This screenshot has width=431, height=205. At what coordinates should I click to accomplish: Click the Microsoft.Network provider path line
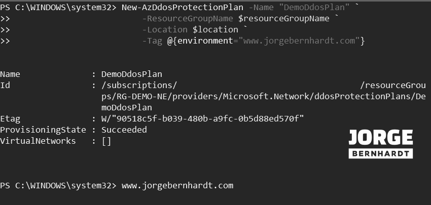coord(264,96)
